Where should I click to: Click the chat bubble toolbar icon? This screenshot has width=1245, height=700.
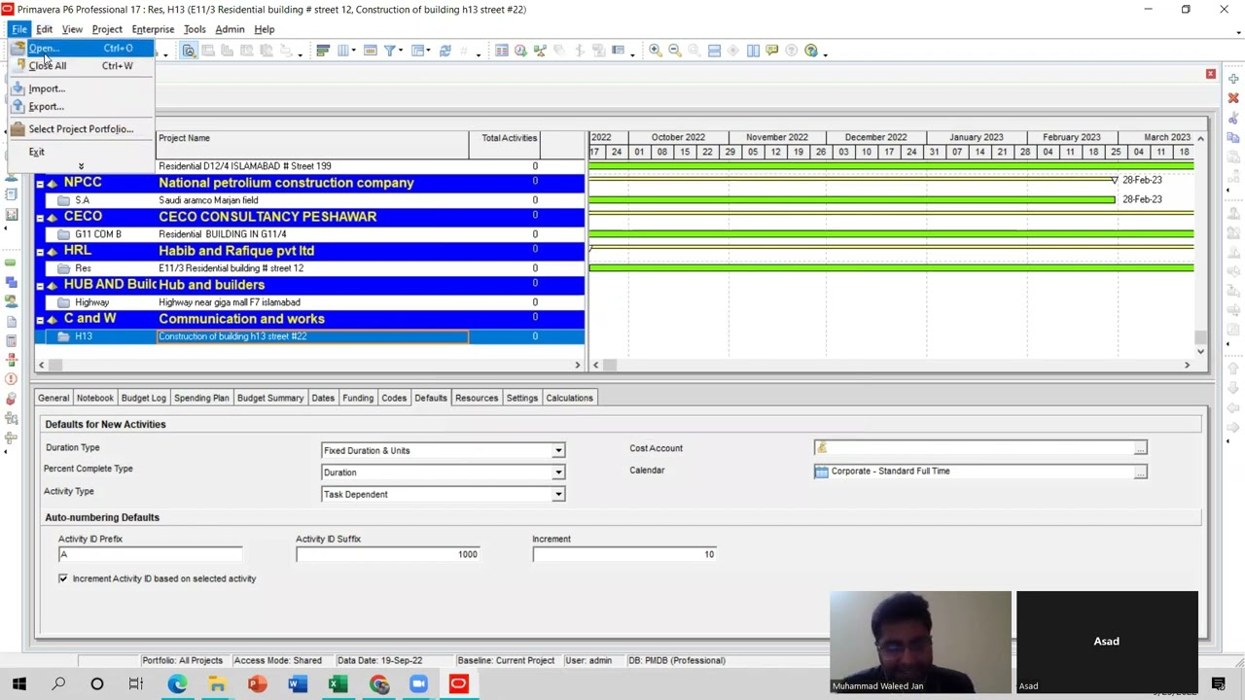click(771, 51)
